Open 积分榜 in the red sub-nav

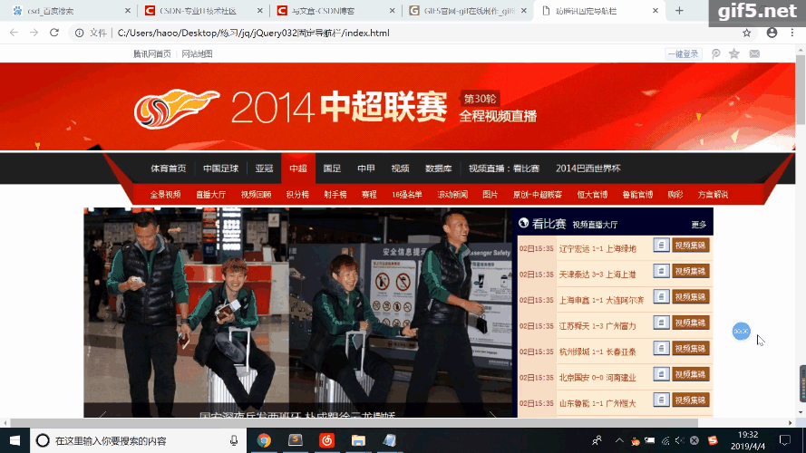(x=297, y=195)
